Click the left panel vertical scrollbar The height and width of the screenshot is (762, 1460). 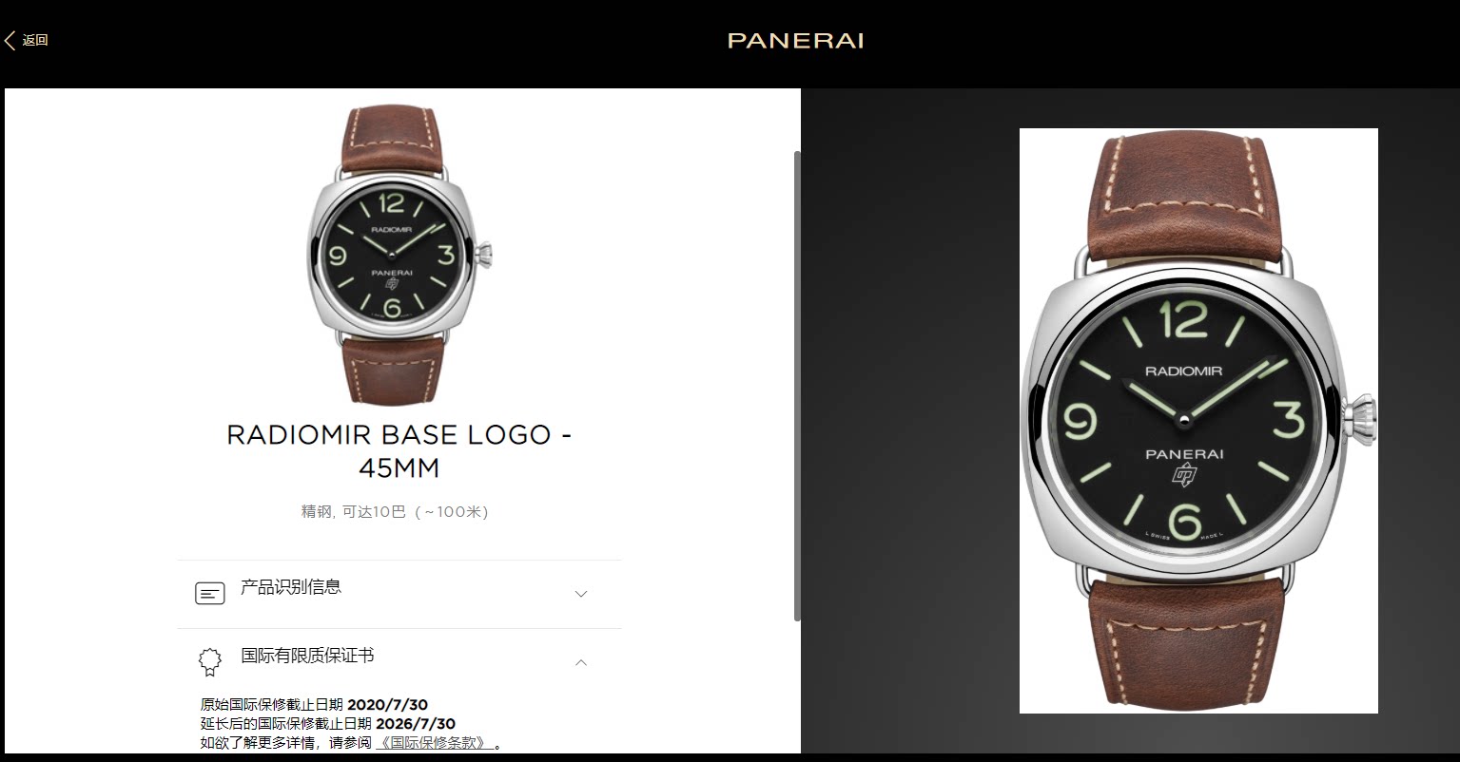click(x=797, y=386)
